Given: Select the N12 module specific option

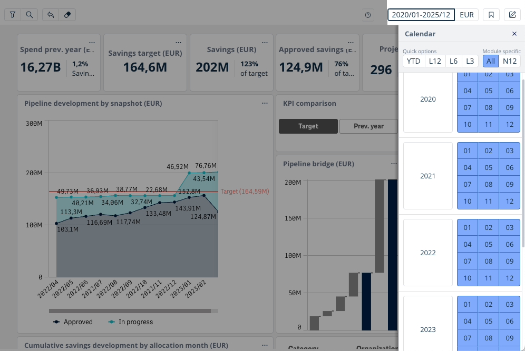Looking at the screenshot, I should tap(510, 61).
